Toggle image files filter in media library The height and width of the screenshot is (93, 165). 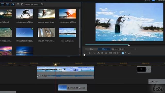tap(7, 4)
